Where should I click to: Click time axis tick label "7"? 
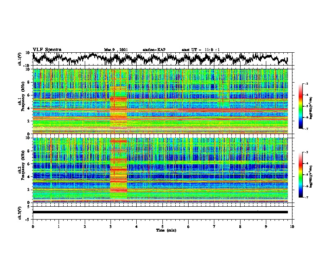click(214, 227)
